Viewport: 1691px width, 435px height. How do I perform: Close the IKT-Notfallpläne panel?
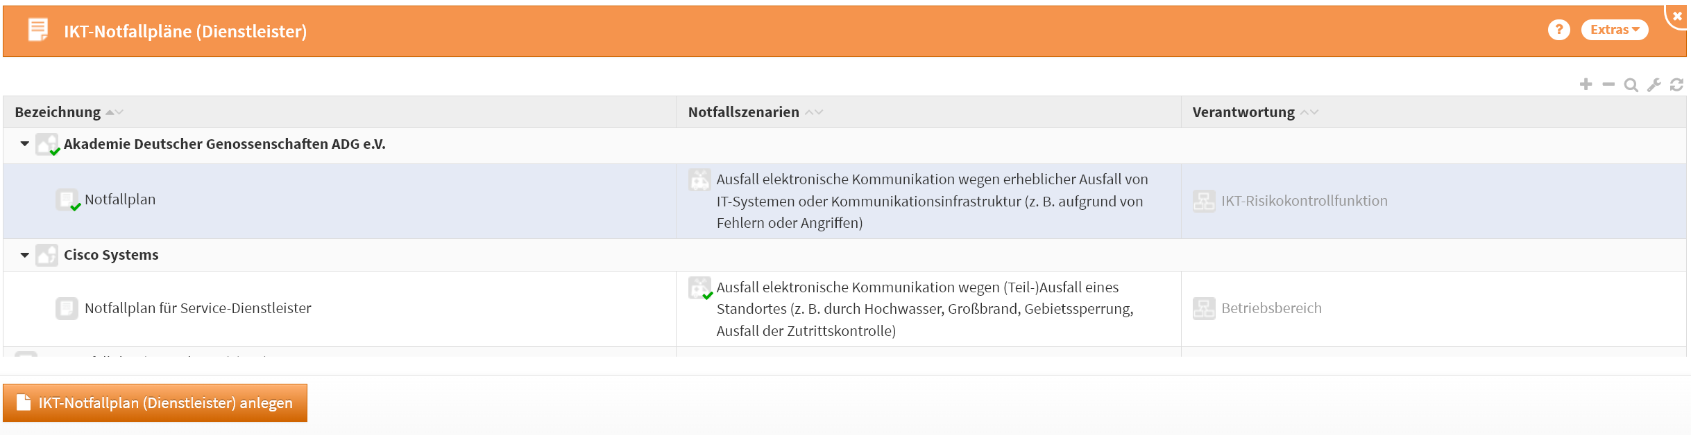click(1678, 16)
